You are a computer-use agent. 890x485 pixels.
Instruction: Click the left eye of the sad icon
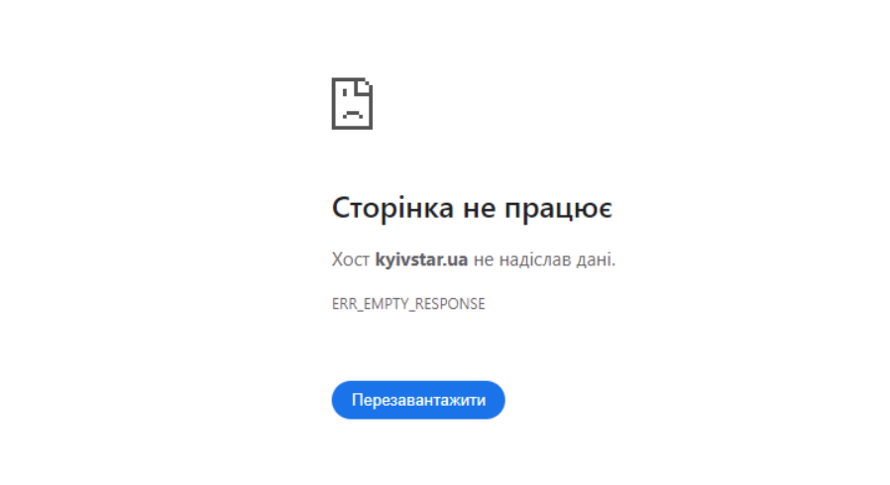pyautogui.click(x=345, y=92)
